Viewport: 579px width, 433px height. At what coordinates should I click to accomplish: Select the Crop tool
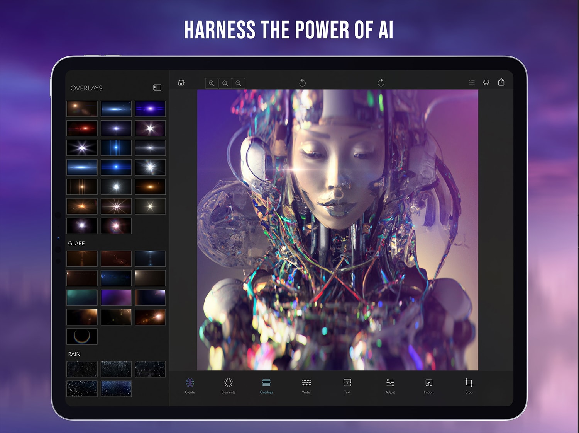coord(469,386)
